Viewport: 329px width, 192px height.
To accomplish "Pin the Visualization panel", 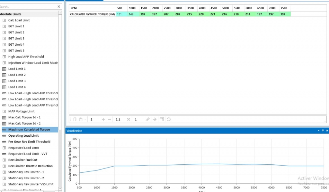I will (x=323, y=131).
